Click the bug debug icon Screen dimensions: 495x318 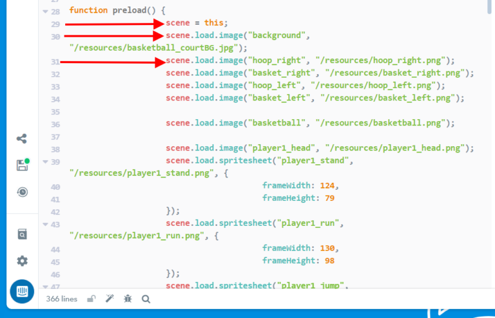(128, 299)
